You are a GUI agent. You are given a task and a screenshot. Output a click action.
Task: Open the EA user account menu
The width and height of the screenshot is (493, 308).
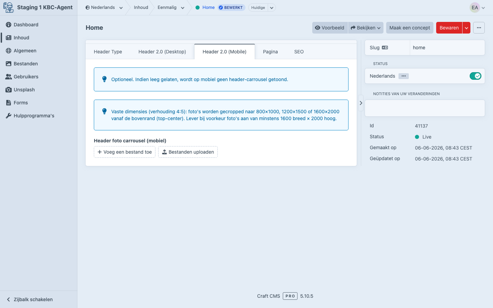tap(477, 8)
